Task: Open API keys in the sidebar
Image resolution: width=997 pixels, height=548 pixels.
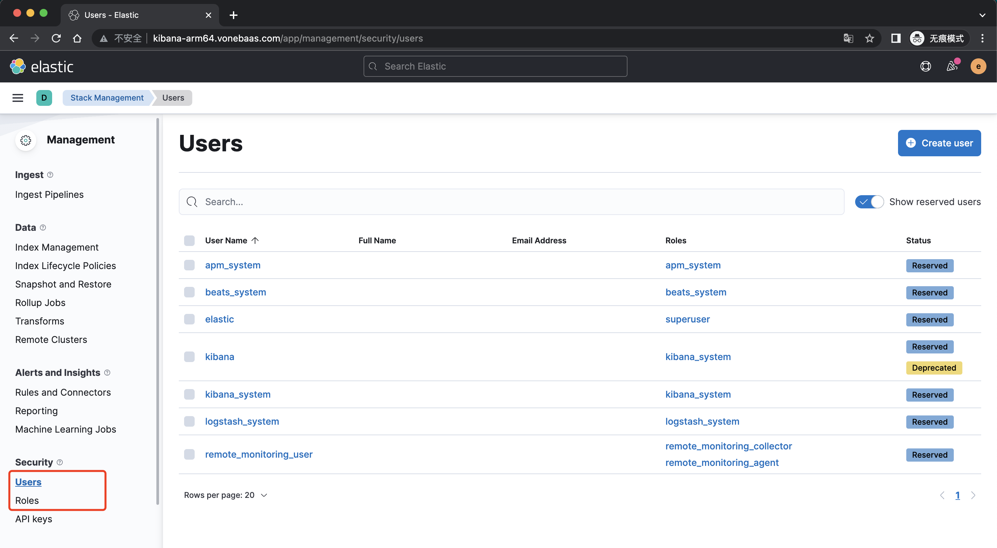Action: click(x=33, y=519)
